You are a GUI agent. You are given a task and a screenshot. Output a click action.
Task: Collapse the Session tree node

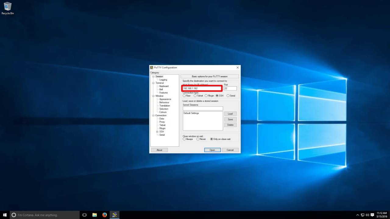[153, 76]
